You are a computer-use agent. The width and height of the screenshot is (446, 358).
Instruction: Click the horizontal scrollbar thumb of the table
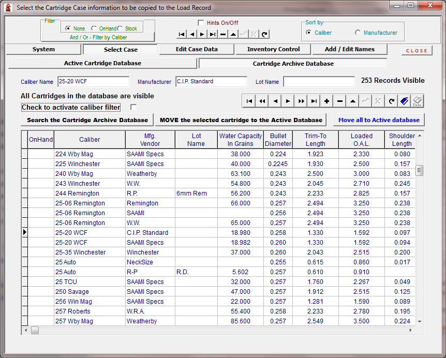35,331
